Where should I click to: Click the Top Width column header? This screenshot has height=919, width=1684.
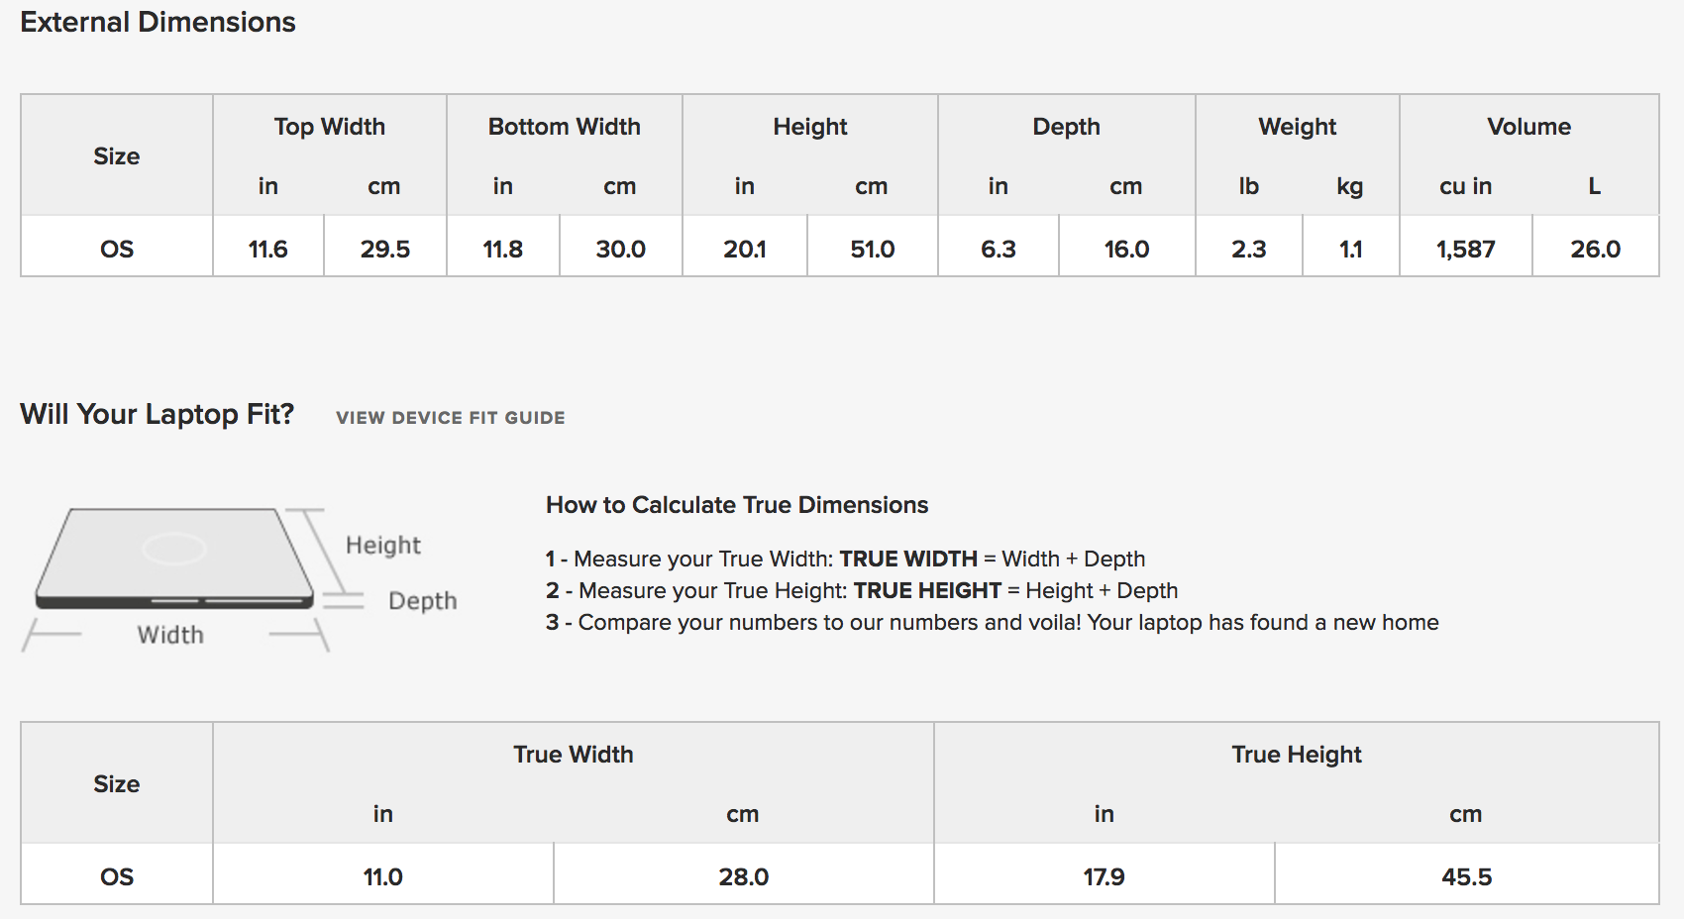330,127
